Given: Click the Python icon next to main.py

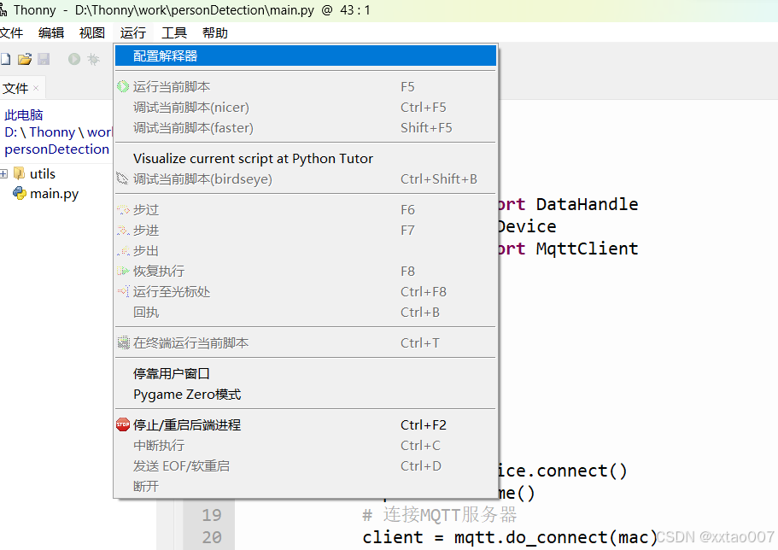Looking at the screenshot, I should pos(20,193).
